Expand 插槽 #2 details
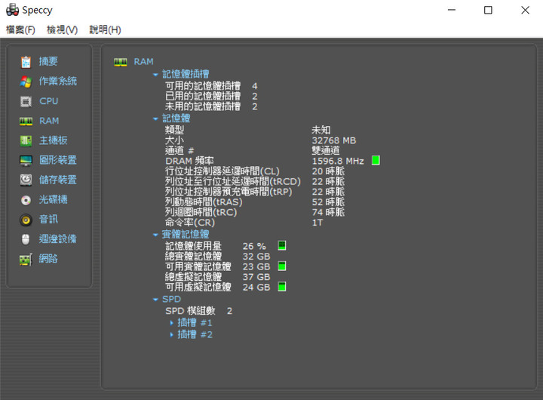 tap(171, 334)
